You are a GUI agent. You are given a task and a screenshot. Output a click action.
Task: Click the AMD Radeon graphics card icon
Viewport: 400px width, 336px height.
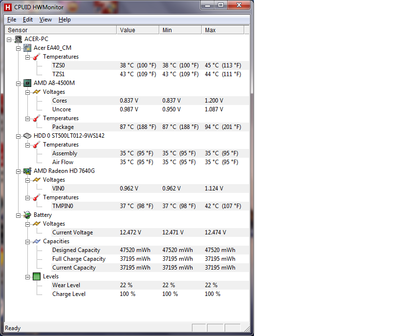(27, 171)
